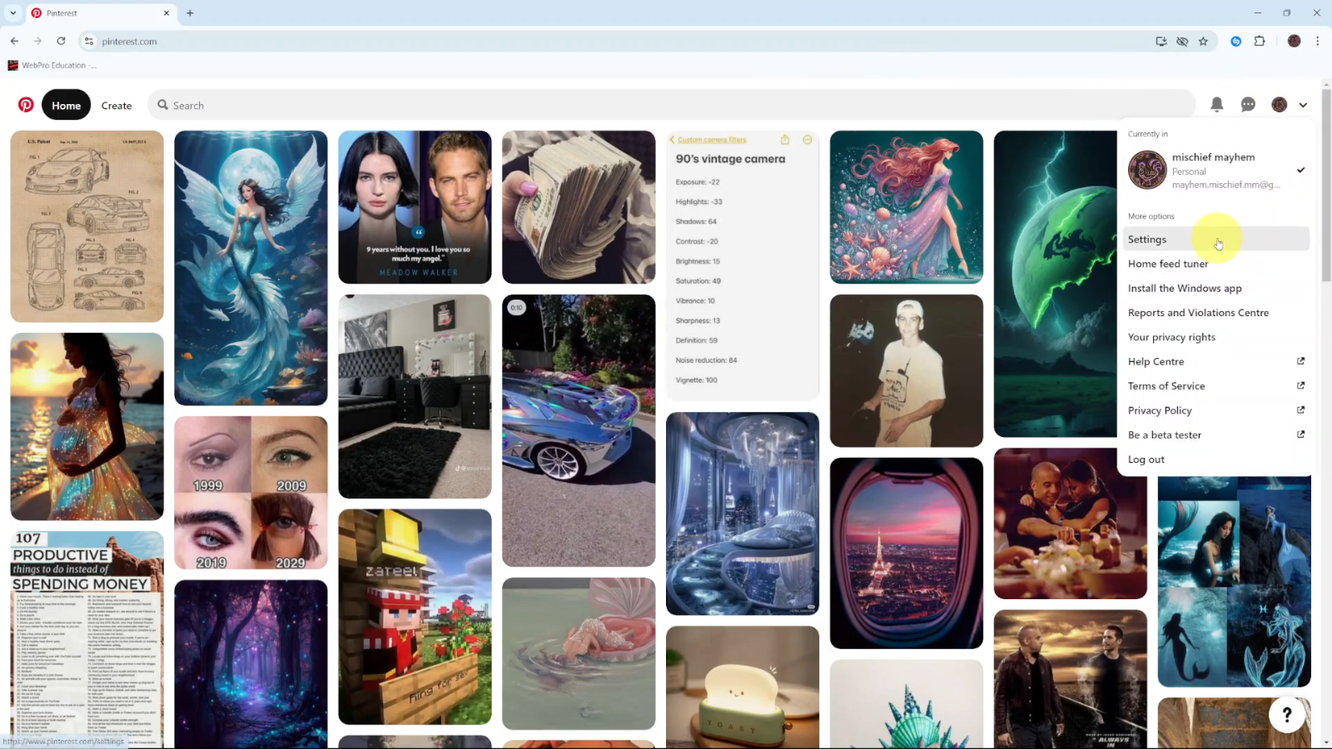Click the Chrome profile avatar icon

click(x=1294, y=41)
